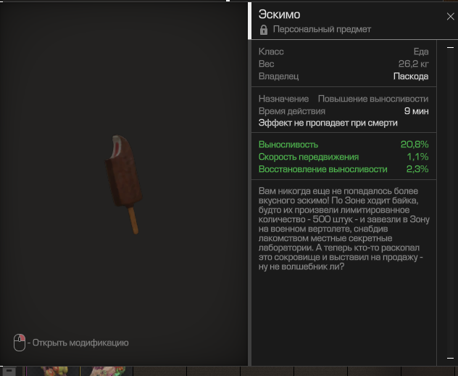Click the Скорость передвижения stat label

click(x=309, y=157)
